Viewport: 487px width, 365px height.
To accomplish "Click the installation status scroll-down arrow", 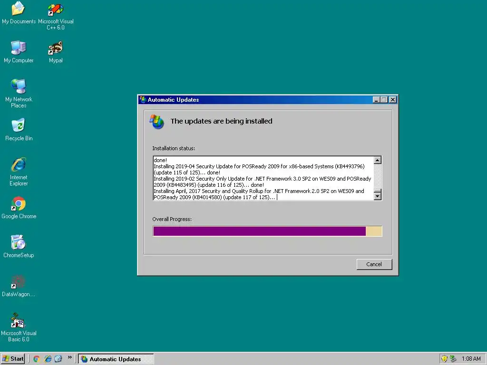I will 377,196.
